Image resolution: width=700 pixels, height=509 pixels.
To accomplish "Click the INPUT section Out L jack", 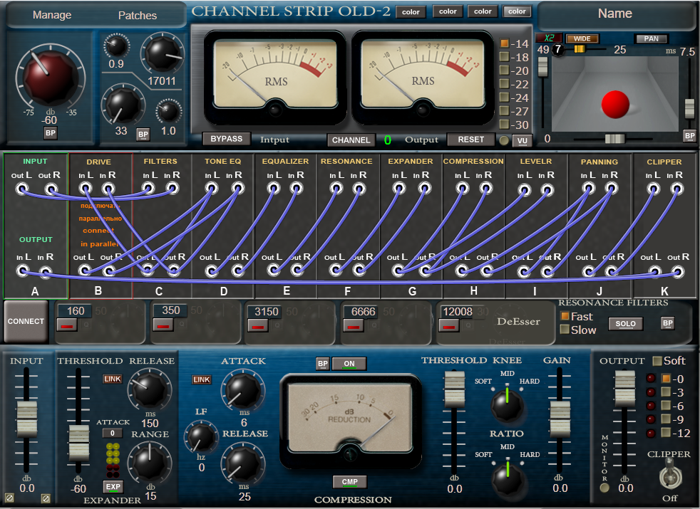I will coord(22,190).
